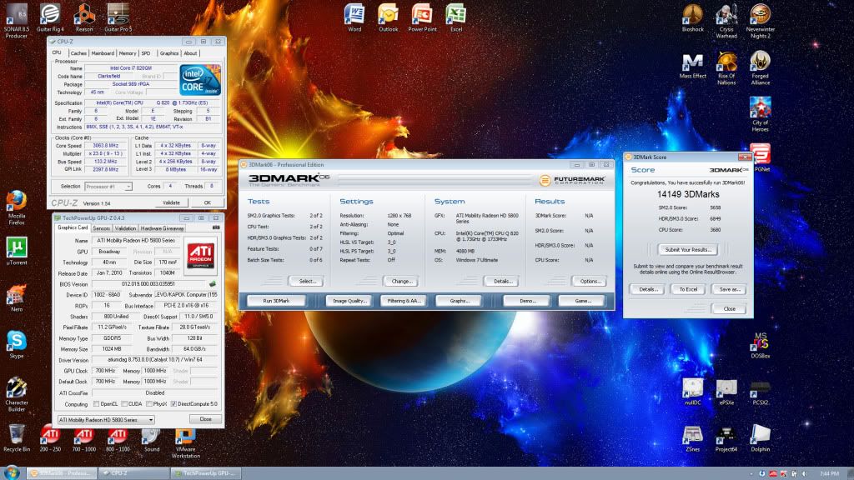Open the Sound desktop shortcut
This screenshot has height=480, width=854.
click(x=152, y=438)
